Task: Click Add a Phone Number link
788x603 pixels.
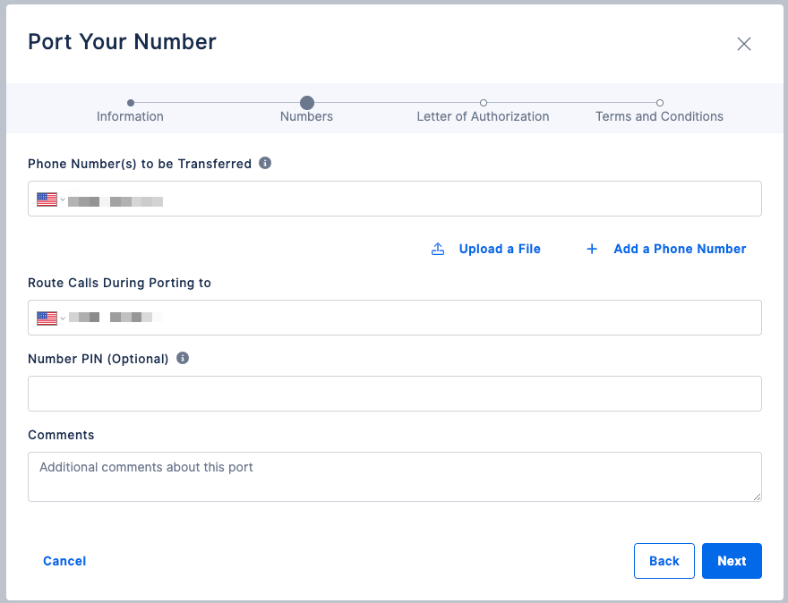Action: (x=680, y=249)
